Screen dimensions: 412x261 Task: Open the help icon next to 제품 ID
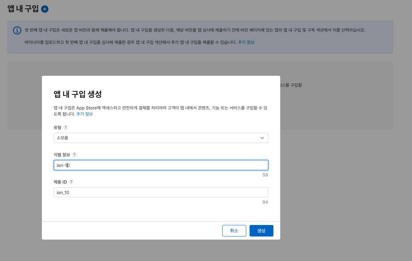click(x=71, y=182)
